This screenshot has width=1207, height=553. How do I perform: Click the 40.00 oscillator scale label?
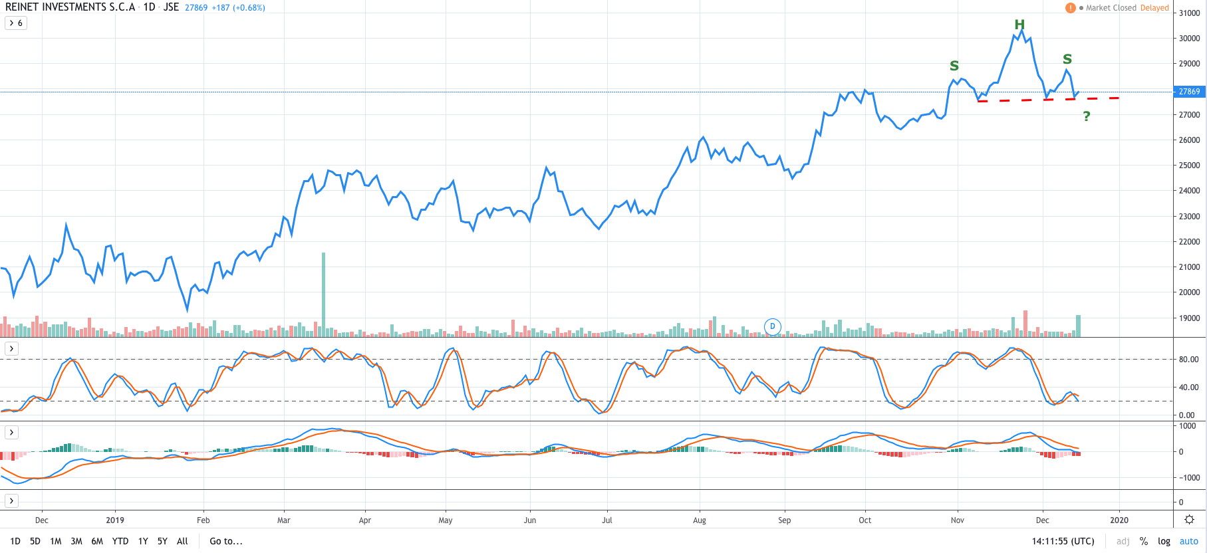pyautogui.click(x=1188, y=387)
